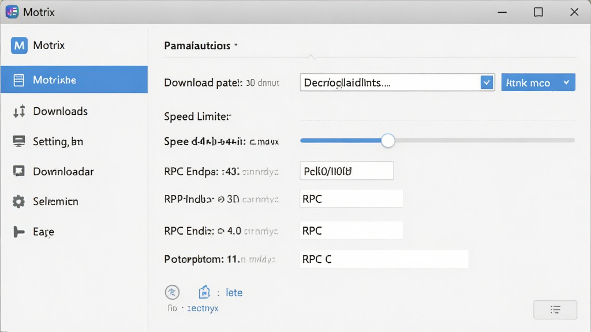Click the screen icon beside Downloadar
Viewport: 591px width, 332px height.
(x=19, y=171)
